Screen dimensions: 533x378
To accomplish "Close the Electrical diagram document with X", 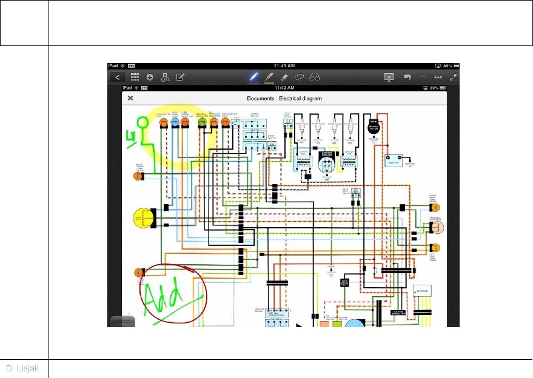I will click(130, 98).
